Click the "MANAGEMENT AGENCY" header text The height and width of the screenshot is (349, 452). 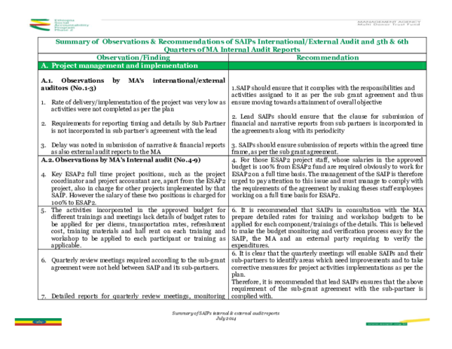388,22
